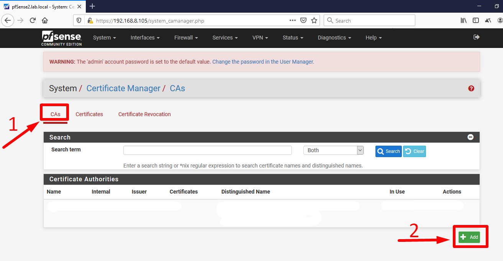503x261 pixels.
Task: Click the Pocket save icon
Action: pos(303,21)
